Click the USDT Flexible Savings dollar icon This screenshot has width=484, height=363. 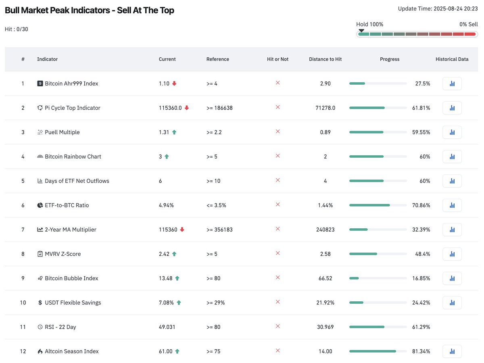tap(40, 302)
